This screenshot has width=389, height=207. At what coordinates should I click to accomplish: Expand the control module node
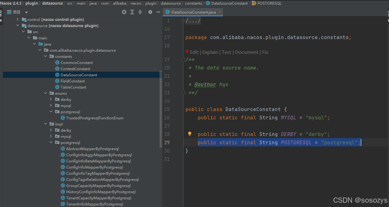18,19
